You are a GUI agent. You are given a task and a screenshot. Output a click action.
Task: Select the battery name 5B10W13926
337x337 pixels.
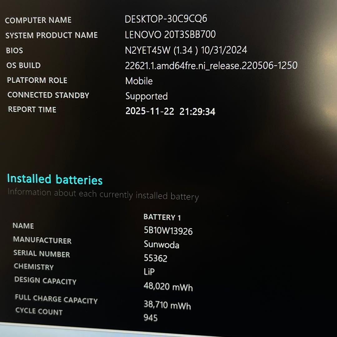pos(168,232)
